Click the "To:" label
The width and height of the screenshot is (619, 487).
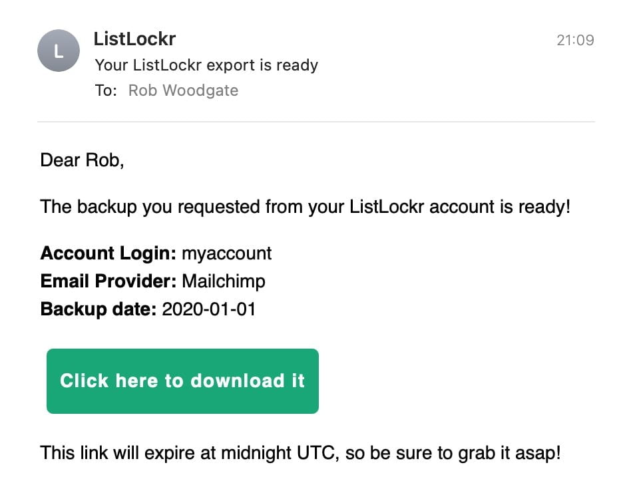coord(106,90)
